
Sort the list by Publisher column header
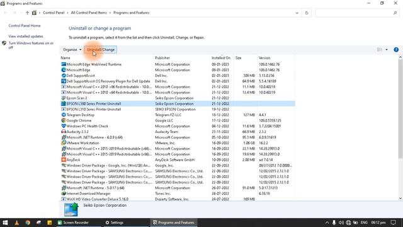(x=162, y=58)
